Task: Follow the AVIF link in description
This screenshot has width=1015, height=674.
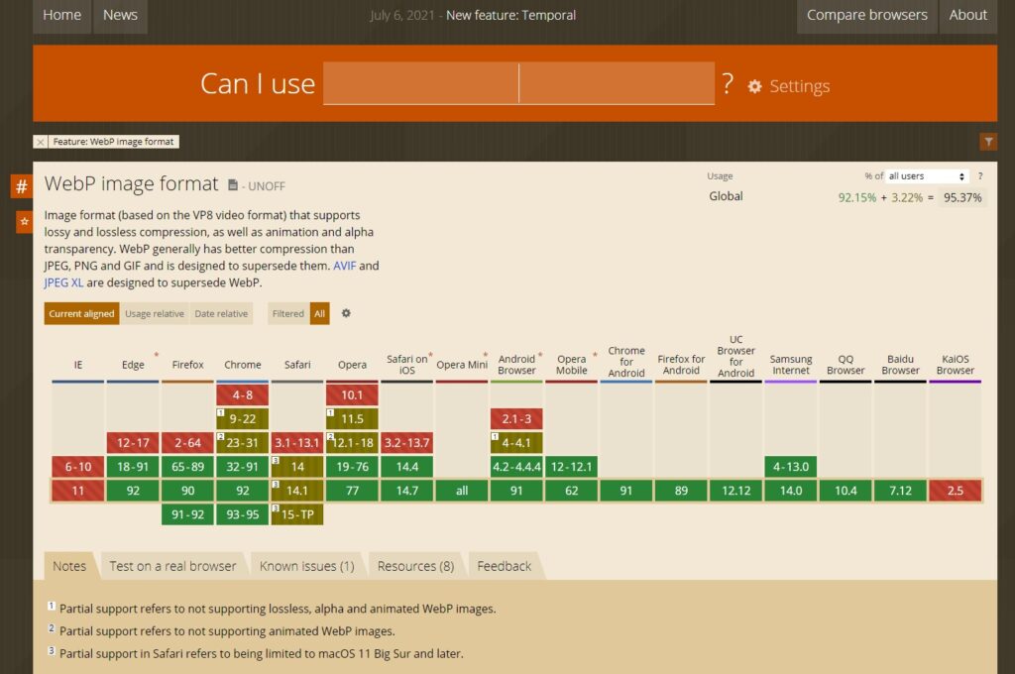Action: [x=343, y=266]
